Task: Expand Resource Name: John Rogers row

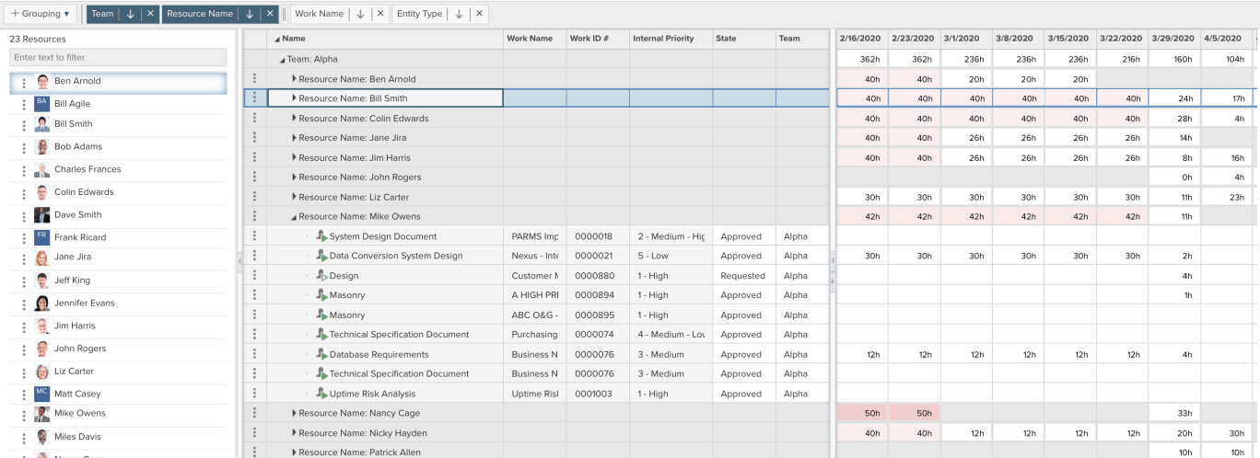Action: click(295, 177)
